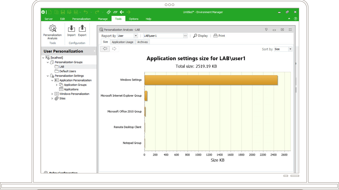Image resolution: width=339 pixels, height=190 pixels.
Task: Select the Sites tree item
Action: click(62, 99)
